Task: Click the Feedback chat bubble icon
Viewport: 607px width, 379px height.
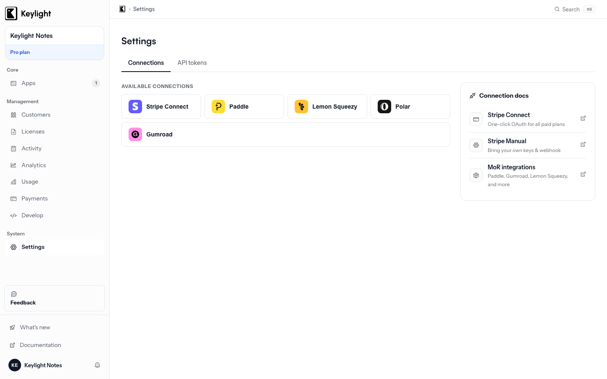Action: point(14,294)
